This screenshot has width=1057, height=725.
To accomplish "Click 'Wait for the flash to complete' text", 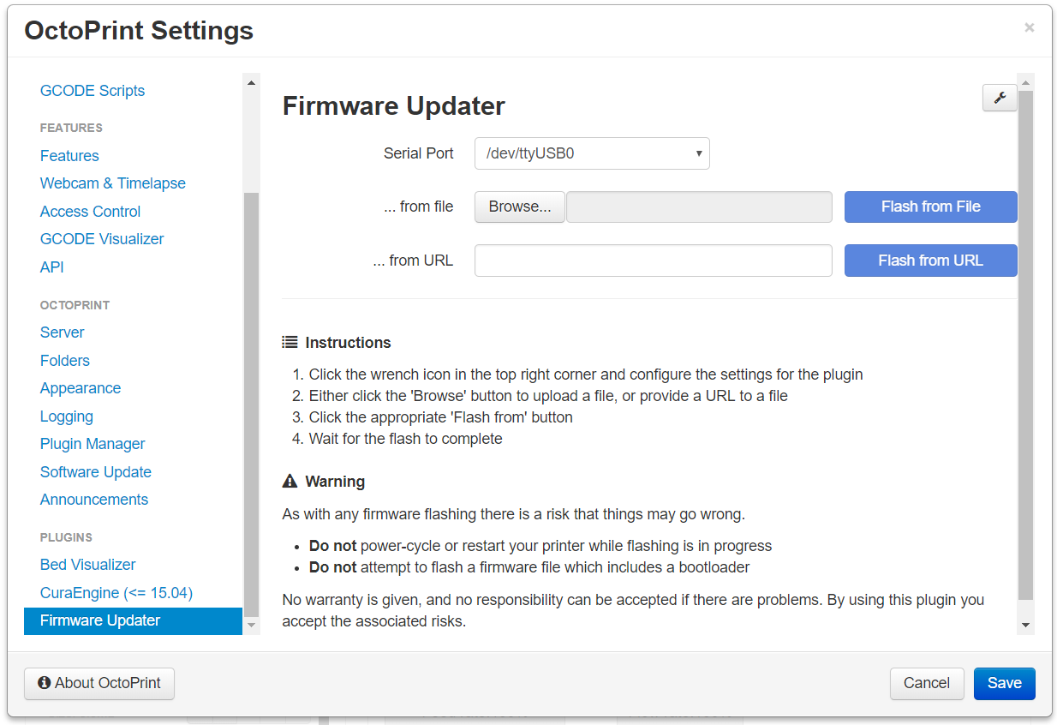I will tap(406, 439).
